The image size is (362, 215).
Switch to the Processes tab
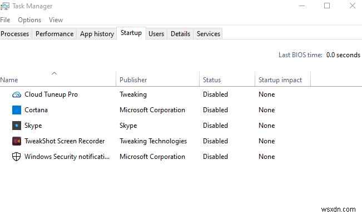click(x=15, y=34)
